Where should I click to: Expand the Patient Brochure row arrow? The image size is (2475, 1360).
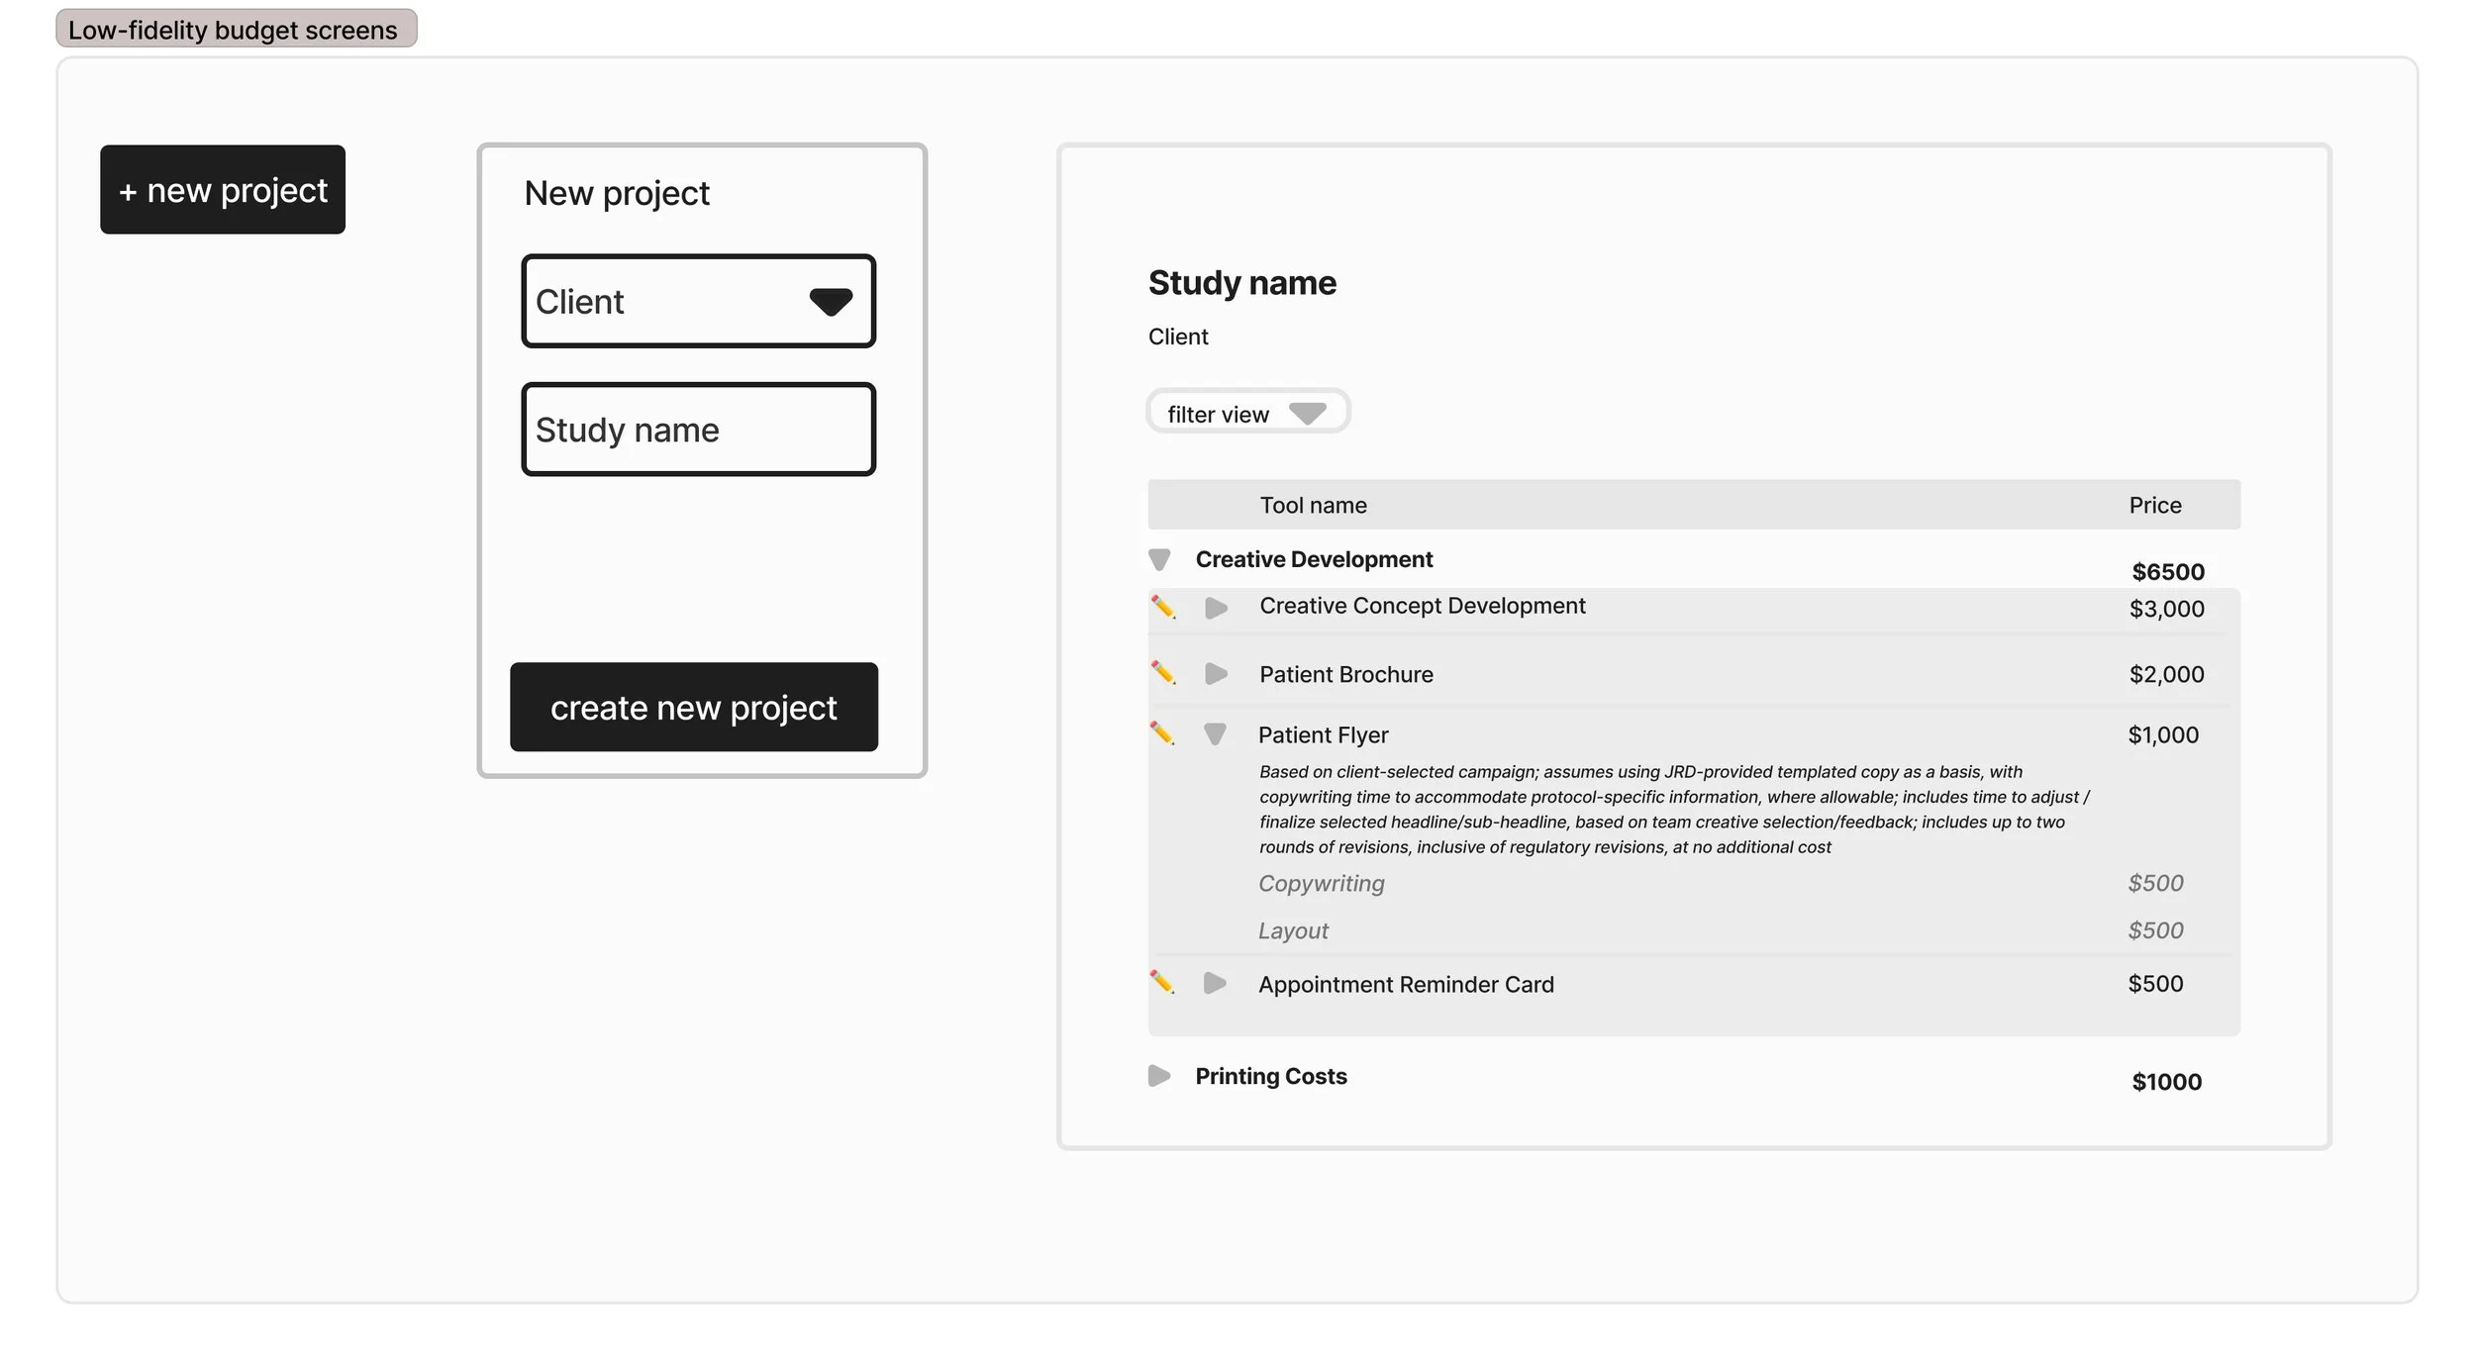1216,674
